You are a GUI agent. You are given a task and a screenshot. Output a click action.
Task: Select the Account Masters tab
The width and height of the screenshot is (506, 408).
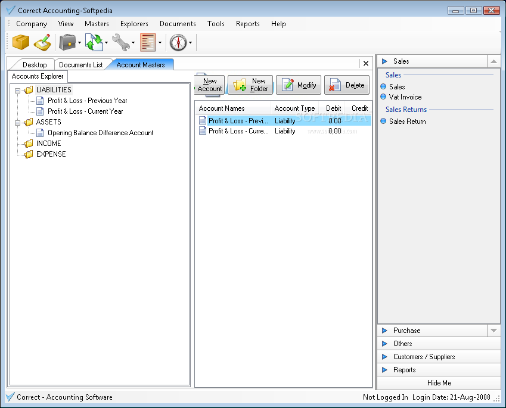[x=141, y=65]
